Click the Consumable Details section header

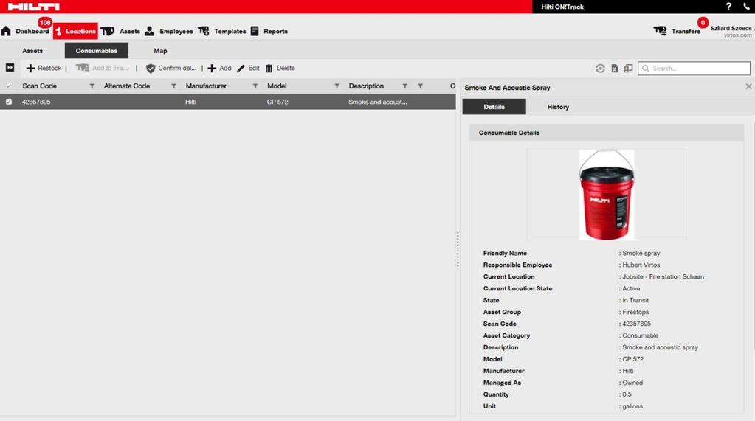[x=607, y=133]
